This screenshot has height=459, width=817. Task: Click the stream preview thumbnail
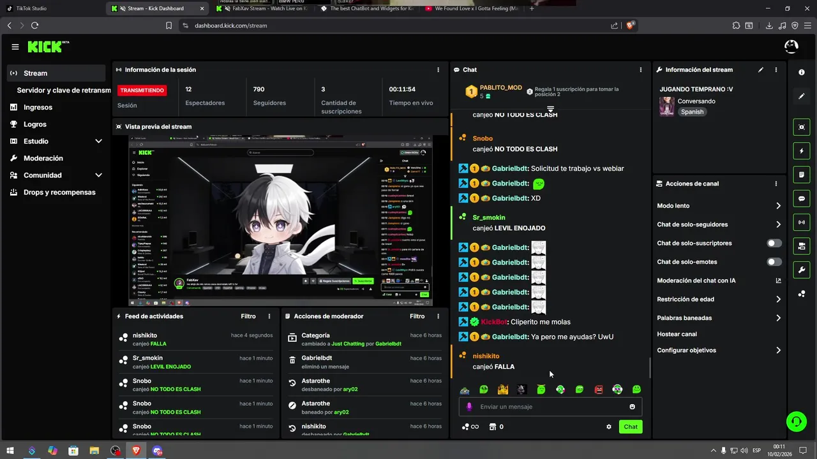click(281, 221)
